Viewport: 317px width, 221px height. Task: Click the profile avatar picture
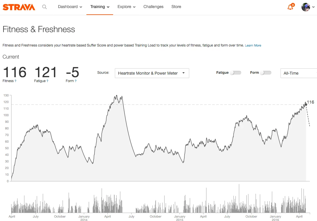coord(306,7)
